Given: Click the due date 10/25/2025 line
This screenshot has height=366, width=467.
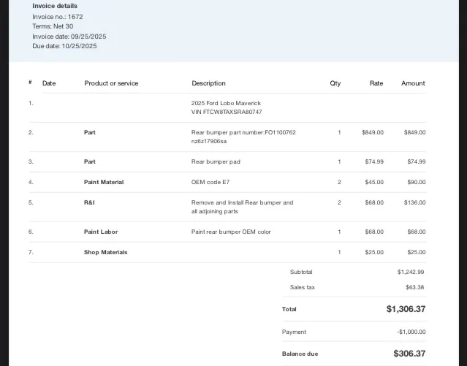Looking at the screenshot, I should (x=64, y=46).
